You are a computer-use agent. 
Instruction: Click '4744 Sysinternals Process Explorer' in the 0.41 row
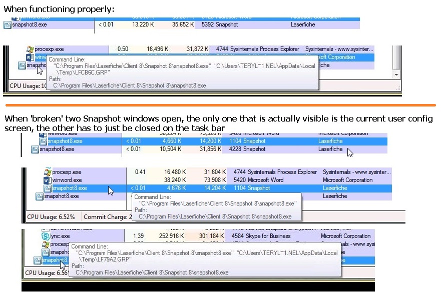275,172
